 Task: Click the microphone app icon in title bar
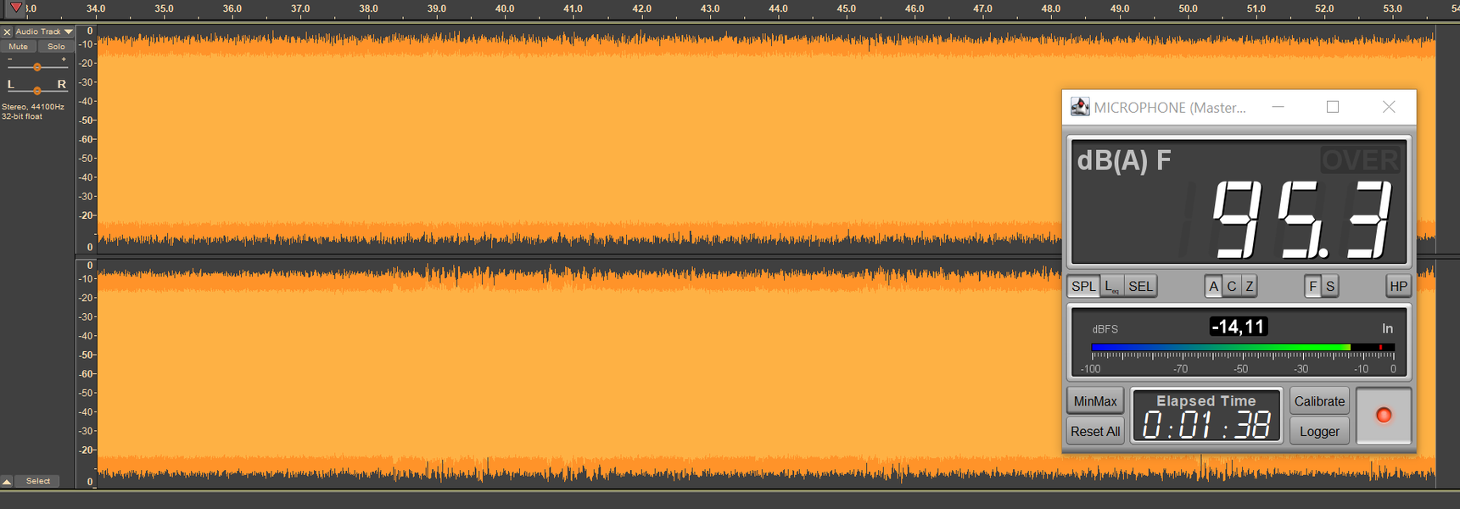(x=1080, y=107)
